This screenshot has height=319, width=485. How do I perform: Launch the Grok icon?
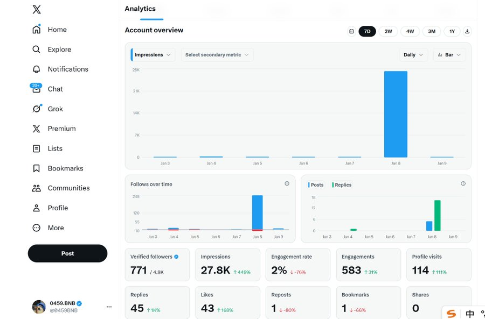tap(37, 109)
